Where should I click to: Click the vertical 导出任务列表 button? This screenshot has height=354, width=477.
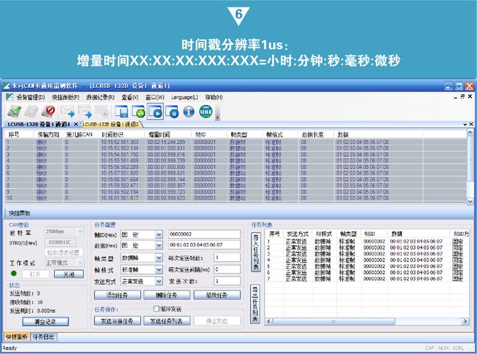(255, 304)
